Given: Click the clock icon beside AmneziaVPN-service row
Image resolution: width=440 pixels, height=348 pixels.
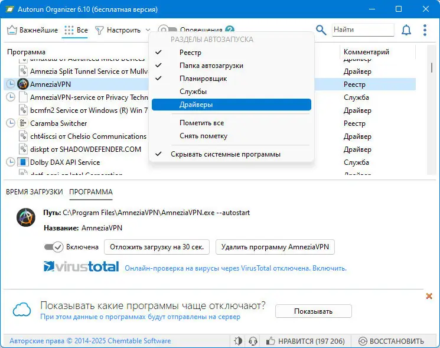Looking at the screenshot, I should [x=11, y=97].
